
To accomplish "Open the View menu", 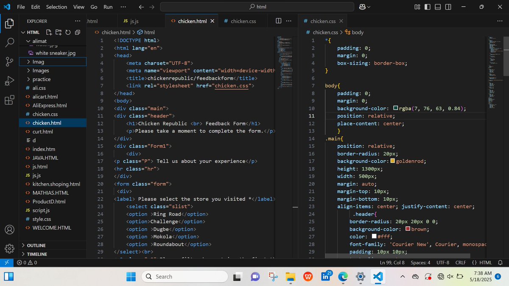I will (78, 7).
